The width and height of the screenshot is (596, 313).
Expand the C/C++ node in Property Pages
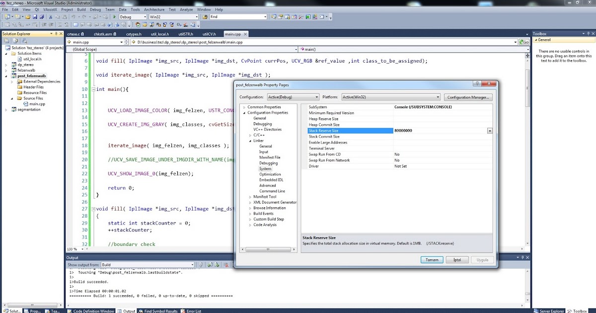click(x=250, y=135)
